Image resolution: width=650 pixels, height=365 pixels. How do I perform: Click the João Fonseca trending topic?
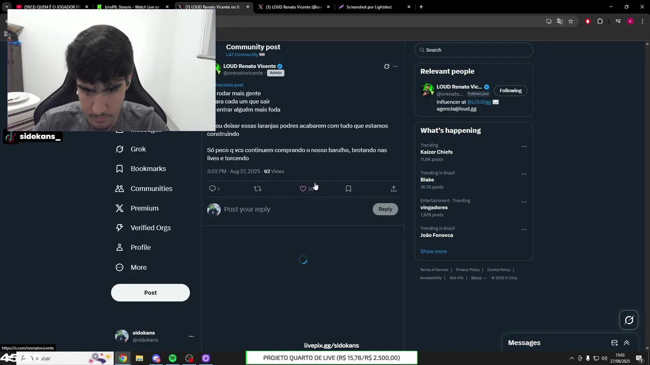point(437,235)
